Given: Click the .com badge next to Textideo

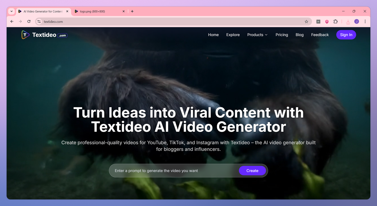Looking at the screenshot, I should [x=63, y=35].
